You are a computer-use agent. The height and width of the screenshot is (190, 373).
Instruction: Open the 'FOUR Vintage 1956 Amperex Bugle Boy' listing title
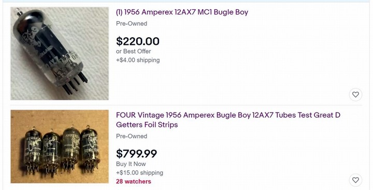(x=228, y=120)
